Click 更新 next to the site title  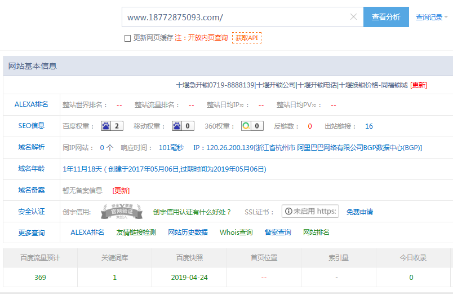tap(419, 85)
